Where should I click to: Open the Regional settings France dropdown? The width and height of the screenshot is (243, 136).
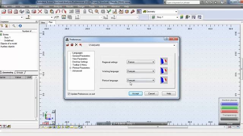141,62
